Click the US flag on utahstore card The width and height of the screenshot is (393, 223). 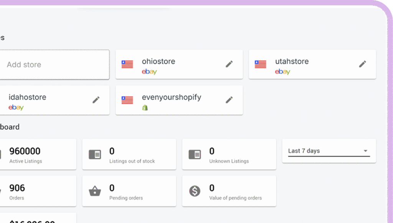(x=261, y=64)
